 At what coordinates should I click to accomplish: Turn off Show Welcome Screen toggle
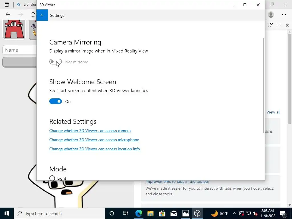pos(56,101)
